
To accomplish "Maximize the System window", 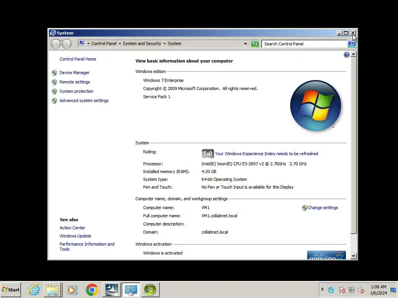I will tap(346, 33).
